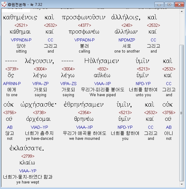Click the scrollbar up arrow
This screenshot has width=186, height=189.
pyautogui.click(x=182, y=11)
